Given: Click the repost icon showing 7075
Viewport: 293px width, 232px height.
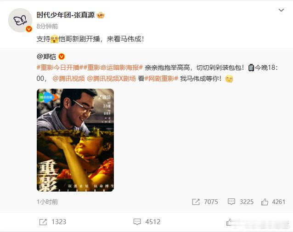Looking at the screenshot, I should tap(196, 202).
